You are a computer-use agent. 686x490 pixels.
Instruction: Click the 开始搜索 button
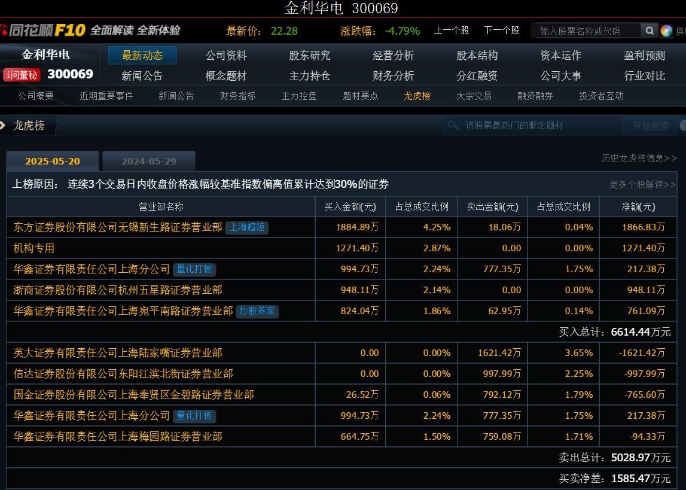point(651,126)
